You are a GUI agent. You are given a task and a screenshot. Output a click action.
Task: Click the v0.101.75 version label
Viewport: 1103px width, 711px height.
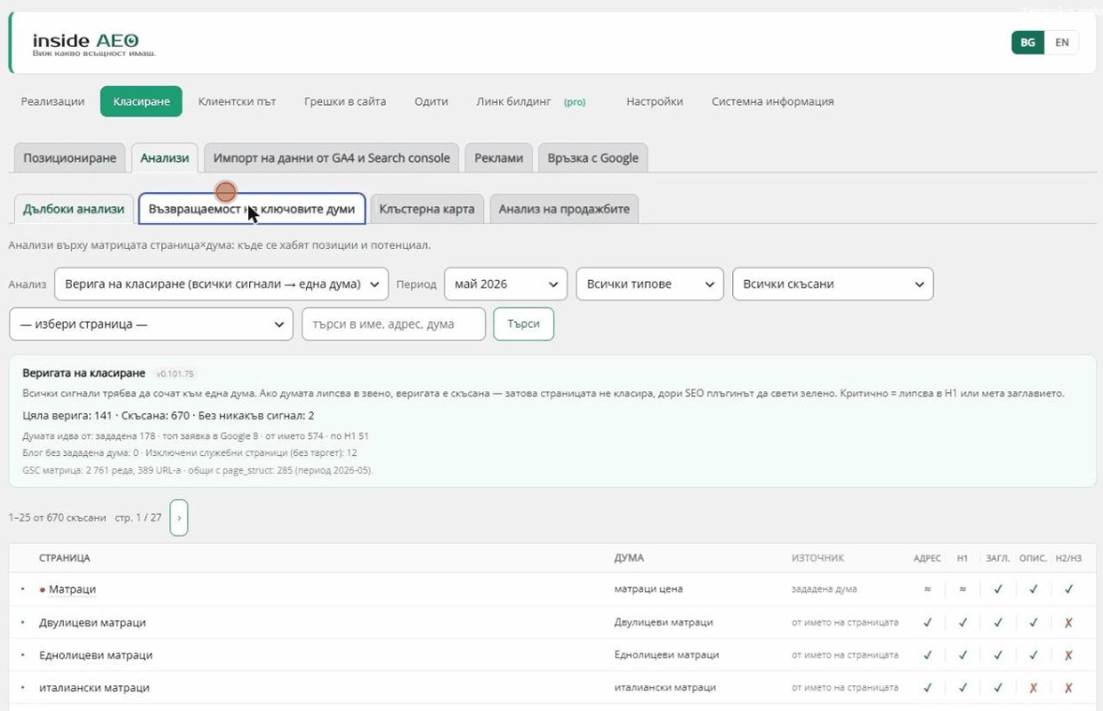pyautogui.click(x=174, y=374)
